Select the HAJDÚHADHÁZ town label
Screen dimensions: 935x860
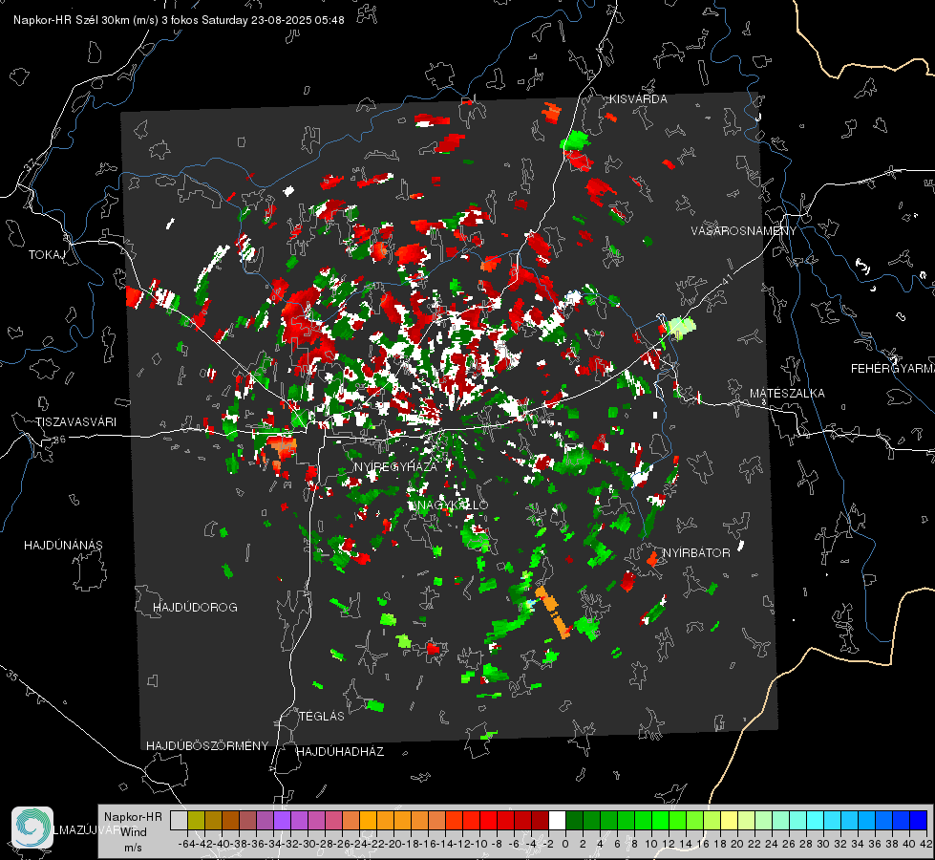pyautogui.click(x=340, y=751)
